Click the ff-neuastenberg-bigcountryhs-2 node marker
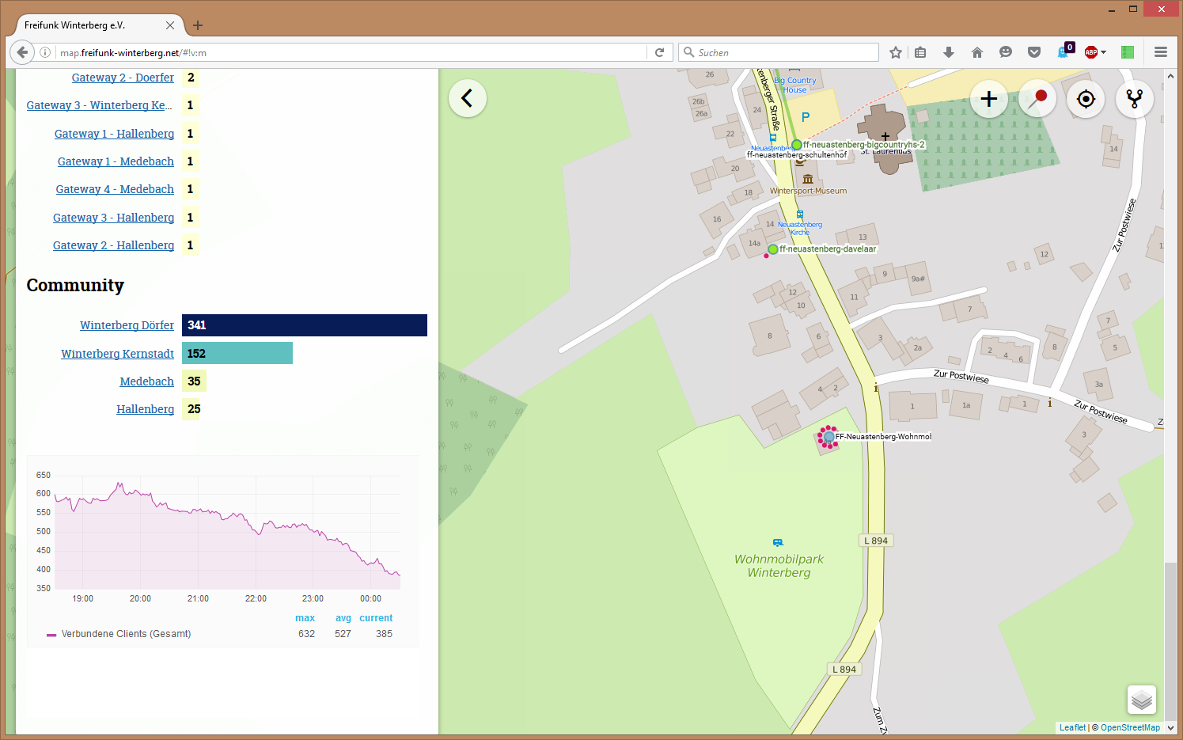 pyautogui.click(x=797, y=145)
